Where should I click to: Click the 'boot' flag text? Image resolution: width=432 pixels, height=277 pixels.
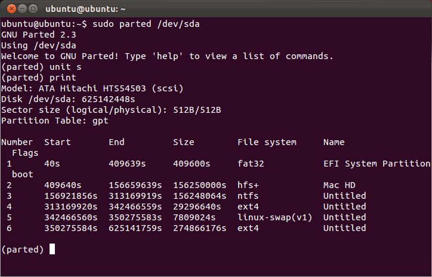click(23, 174)
